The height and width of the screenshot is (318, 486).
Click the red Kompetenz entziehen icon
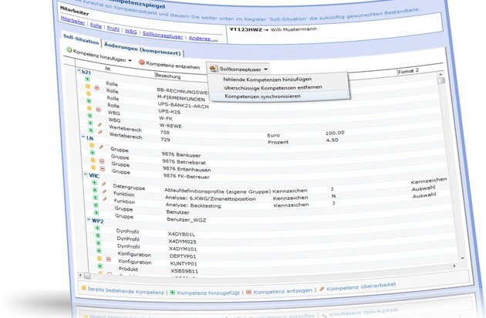(141, 61)
